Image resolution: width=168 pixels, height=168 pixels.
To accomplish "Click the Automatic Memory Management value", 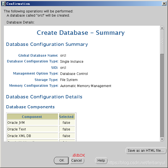I will pyautogui.click(x=86, y=86).
